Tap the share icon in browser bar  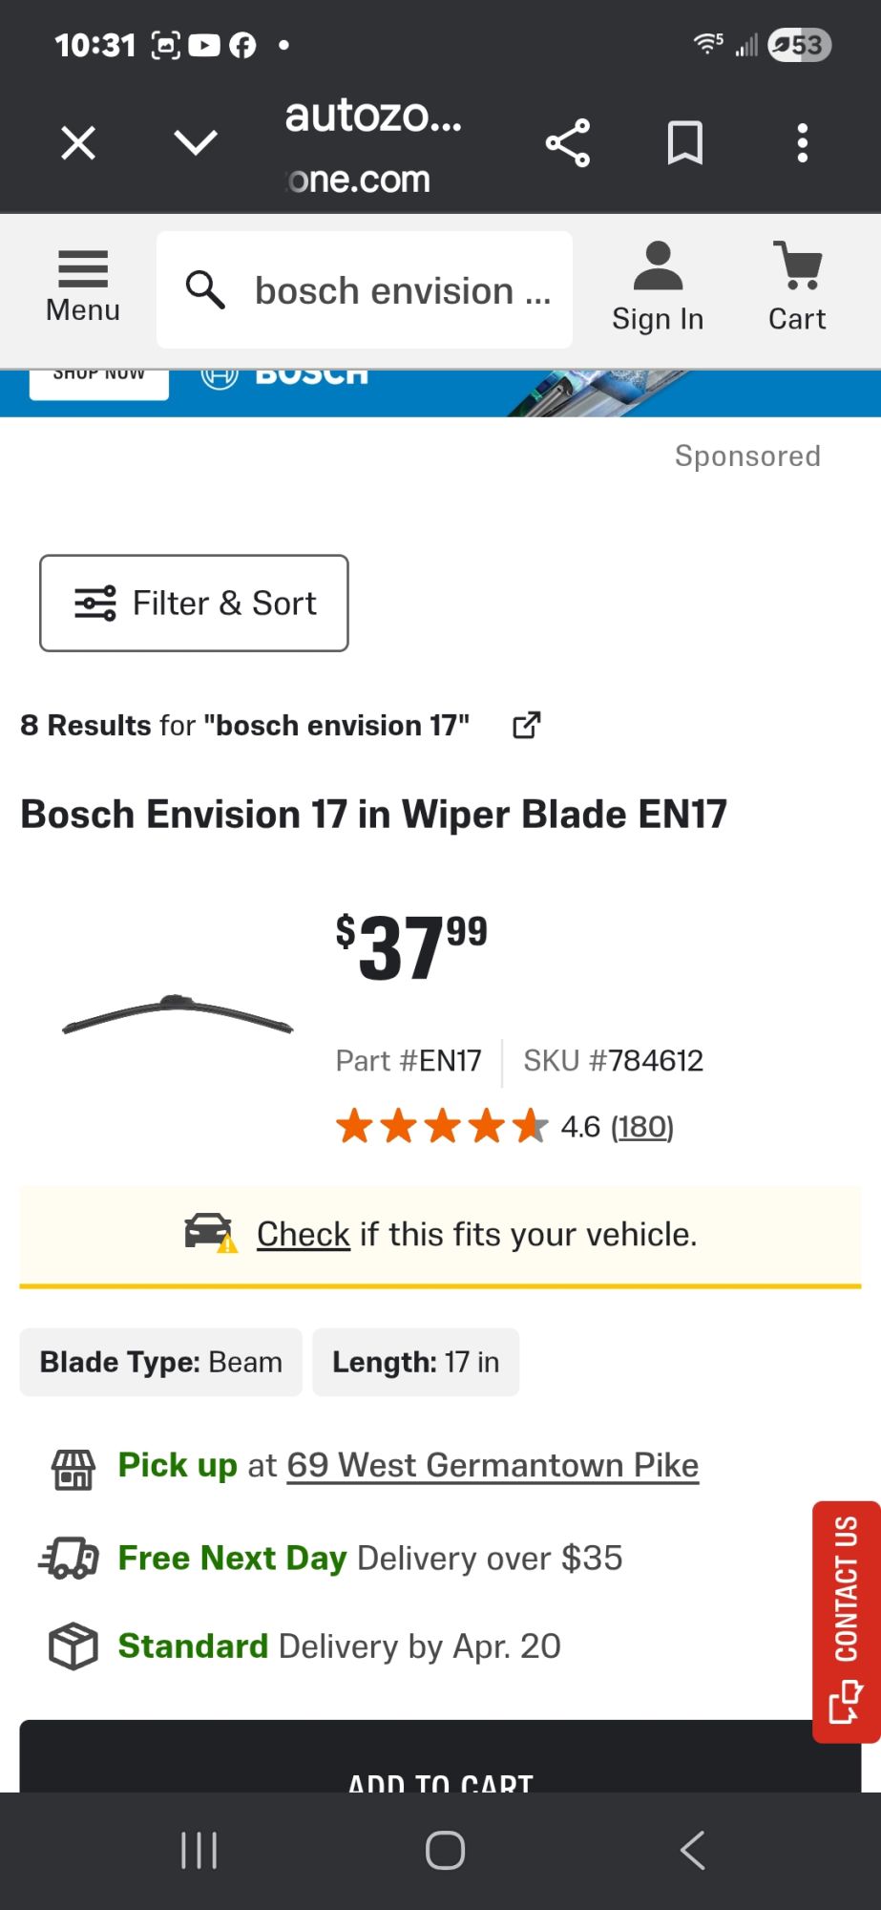(568, 143)
